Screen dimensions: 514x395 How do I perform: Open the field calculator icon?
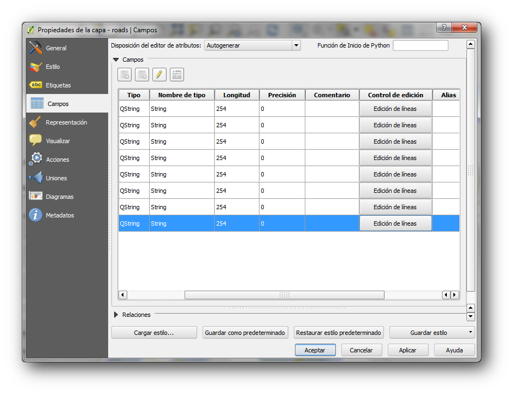tap(177, 74)
